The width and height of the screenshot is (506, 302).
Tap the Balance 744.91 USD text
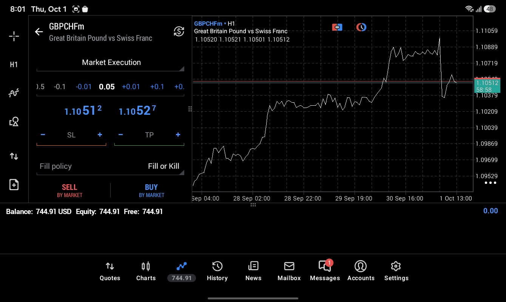pos(39,212)
